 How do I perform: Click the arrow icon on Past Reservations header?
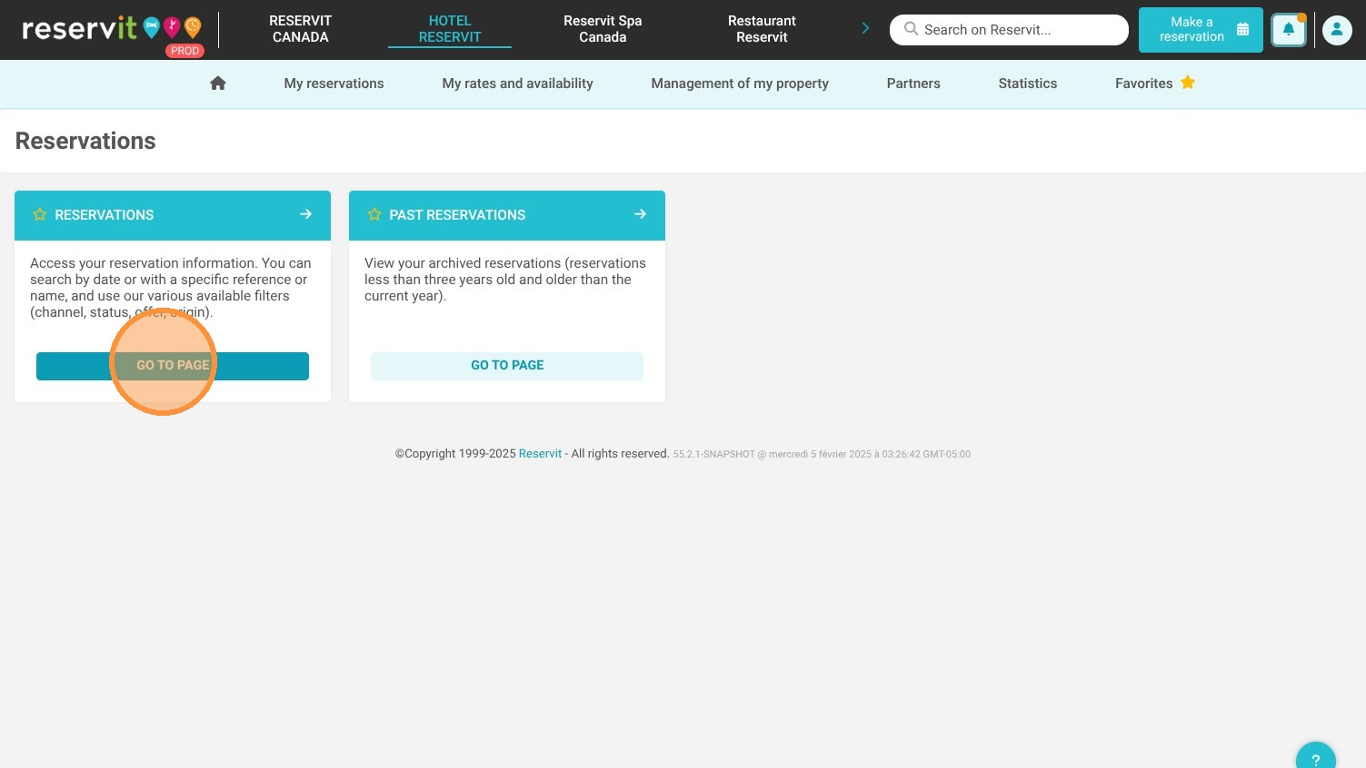click(x=640, y=214)
